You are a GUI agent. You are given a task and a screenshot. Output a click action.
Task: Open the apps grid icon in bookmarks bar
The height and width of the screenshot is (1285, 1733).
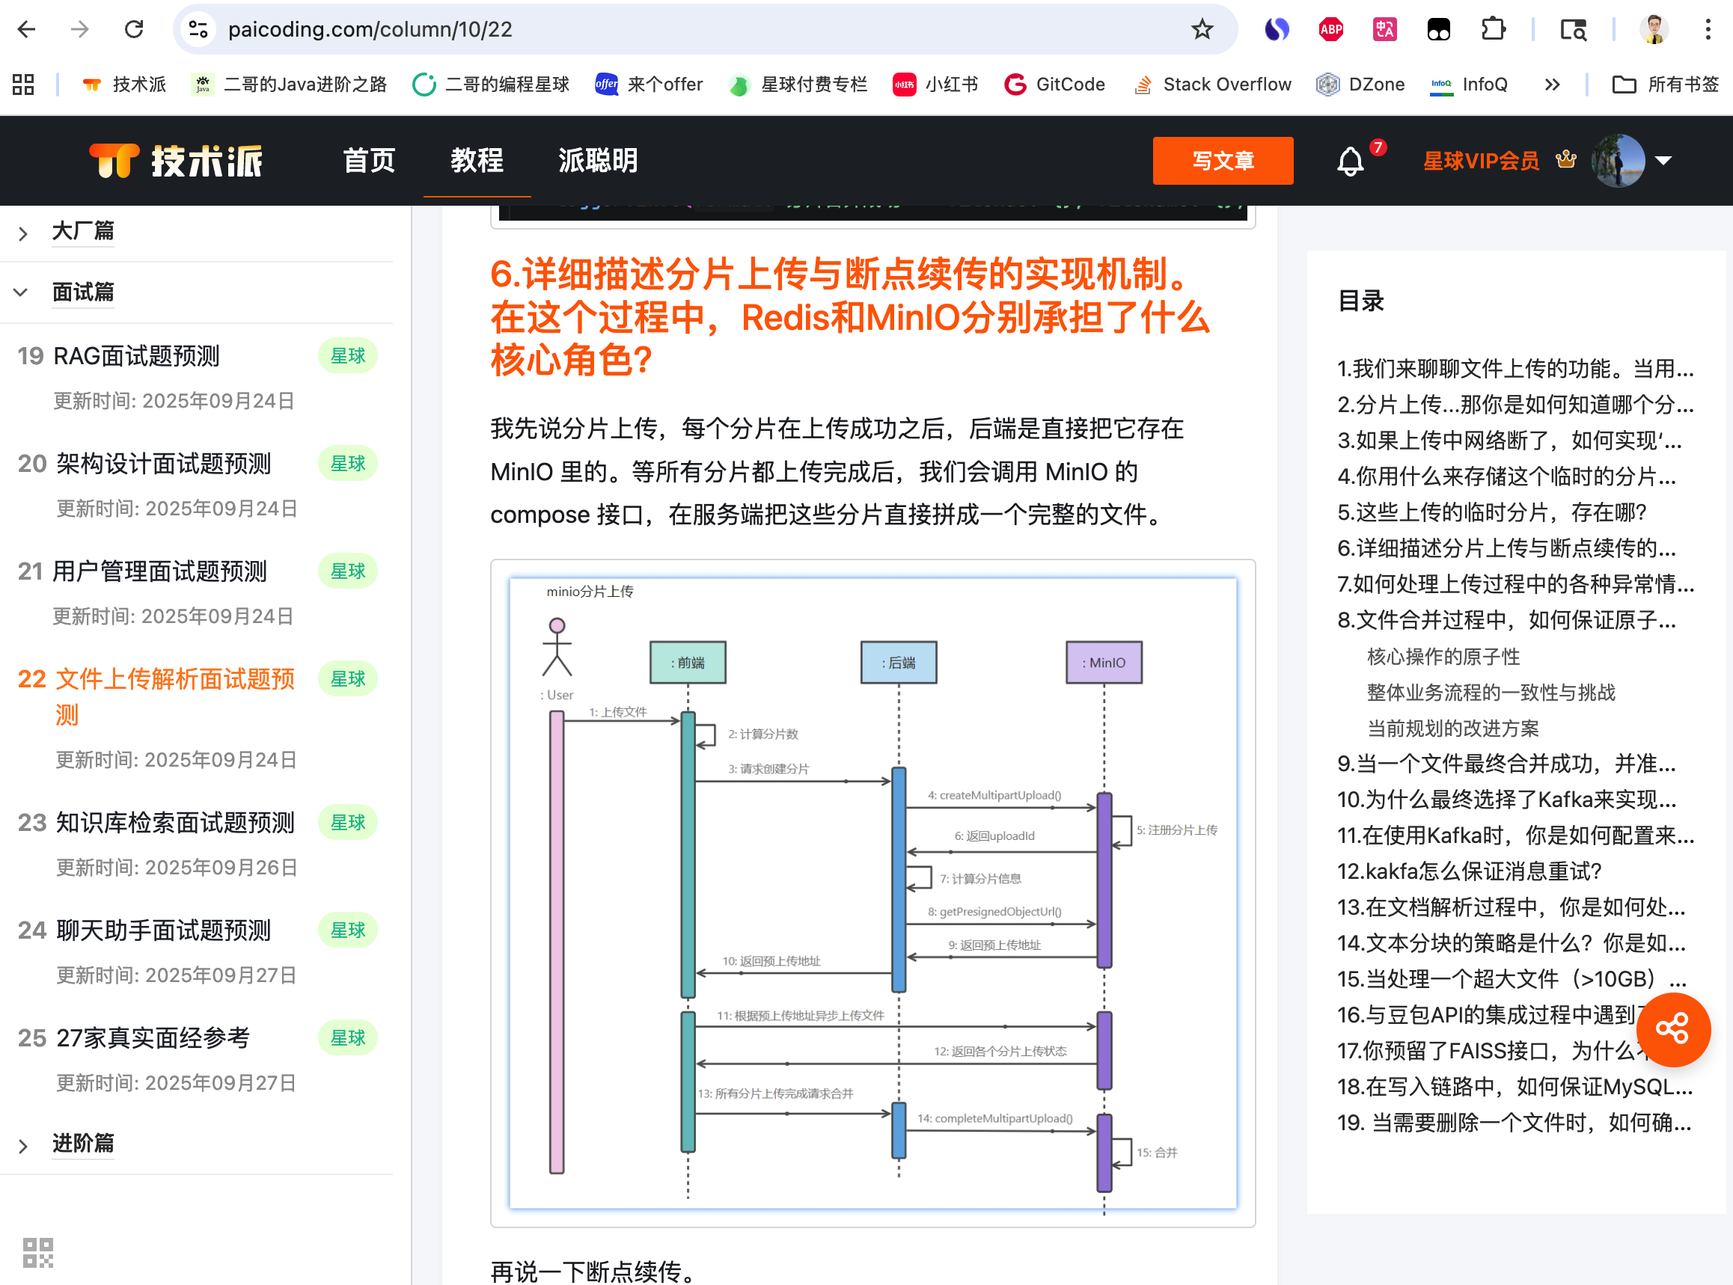coord(23,84)
